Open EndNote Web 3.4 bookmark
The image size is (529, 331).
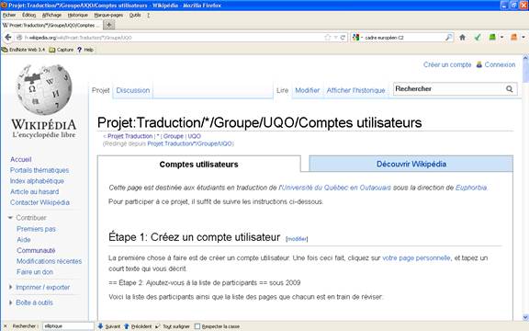coord(23,50)
